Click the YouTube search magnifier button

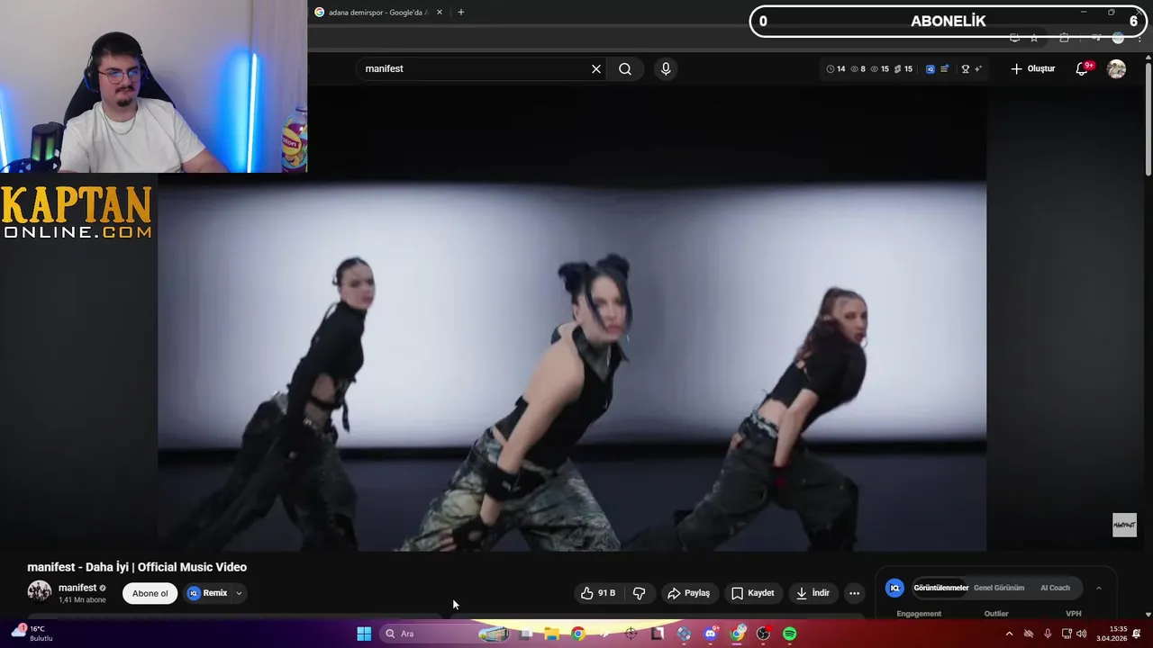(625, 68)
